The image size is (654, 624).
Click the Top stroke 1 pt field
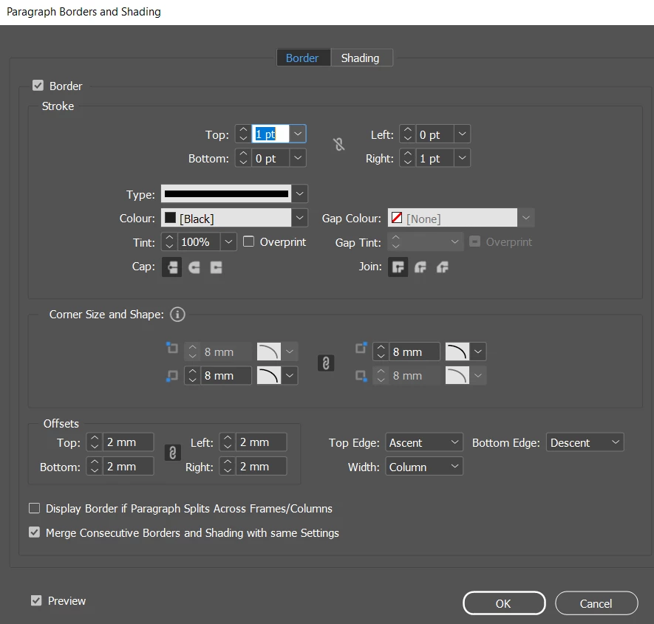(270, 134)
